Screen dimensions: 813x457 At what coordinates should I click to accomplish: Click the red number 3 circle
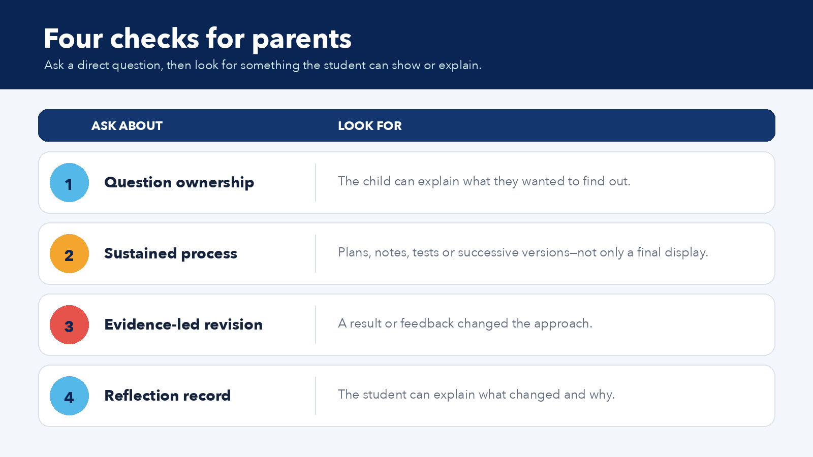pyautogui.click(x=69, y=325)
